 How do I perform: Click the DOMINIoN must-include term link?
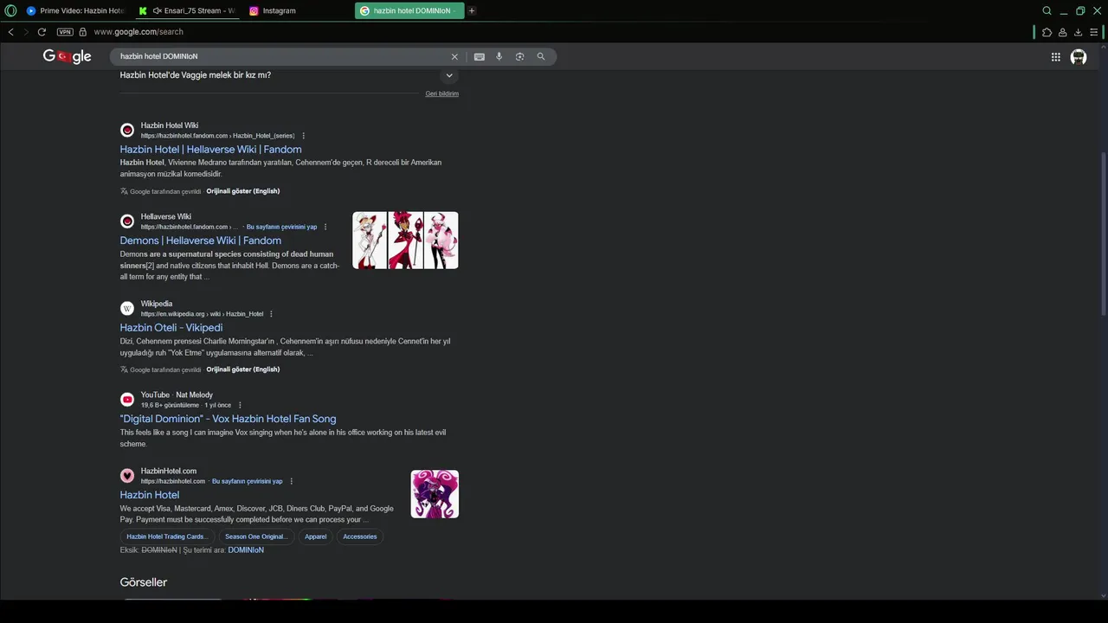click(x=246, y=550)
